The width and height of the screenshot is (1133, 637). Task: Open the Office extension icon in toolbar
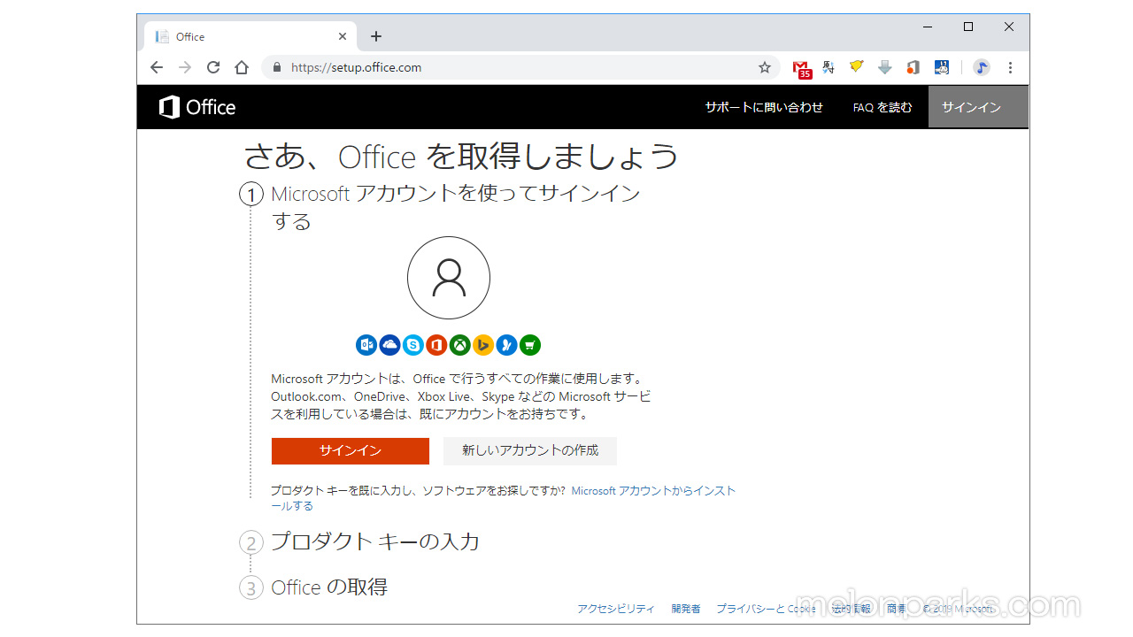(913, 67)
